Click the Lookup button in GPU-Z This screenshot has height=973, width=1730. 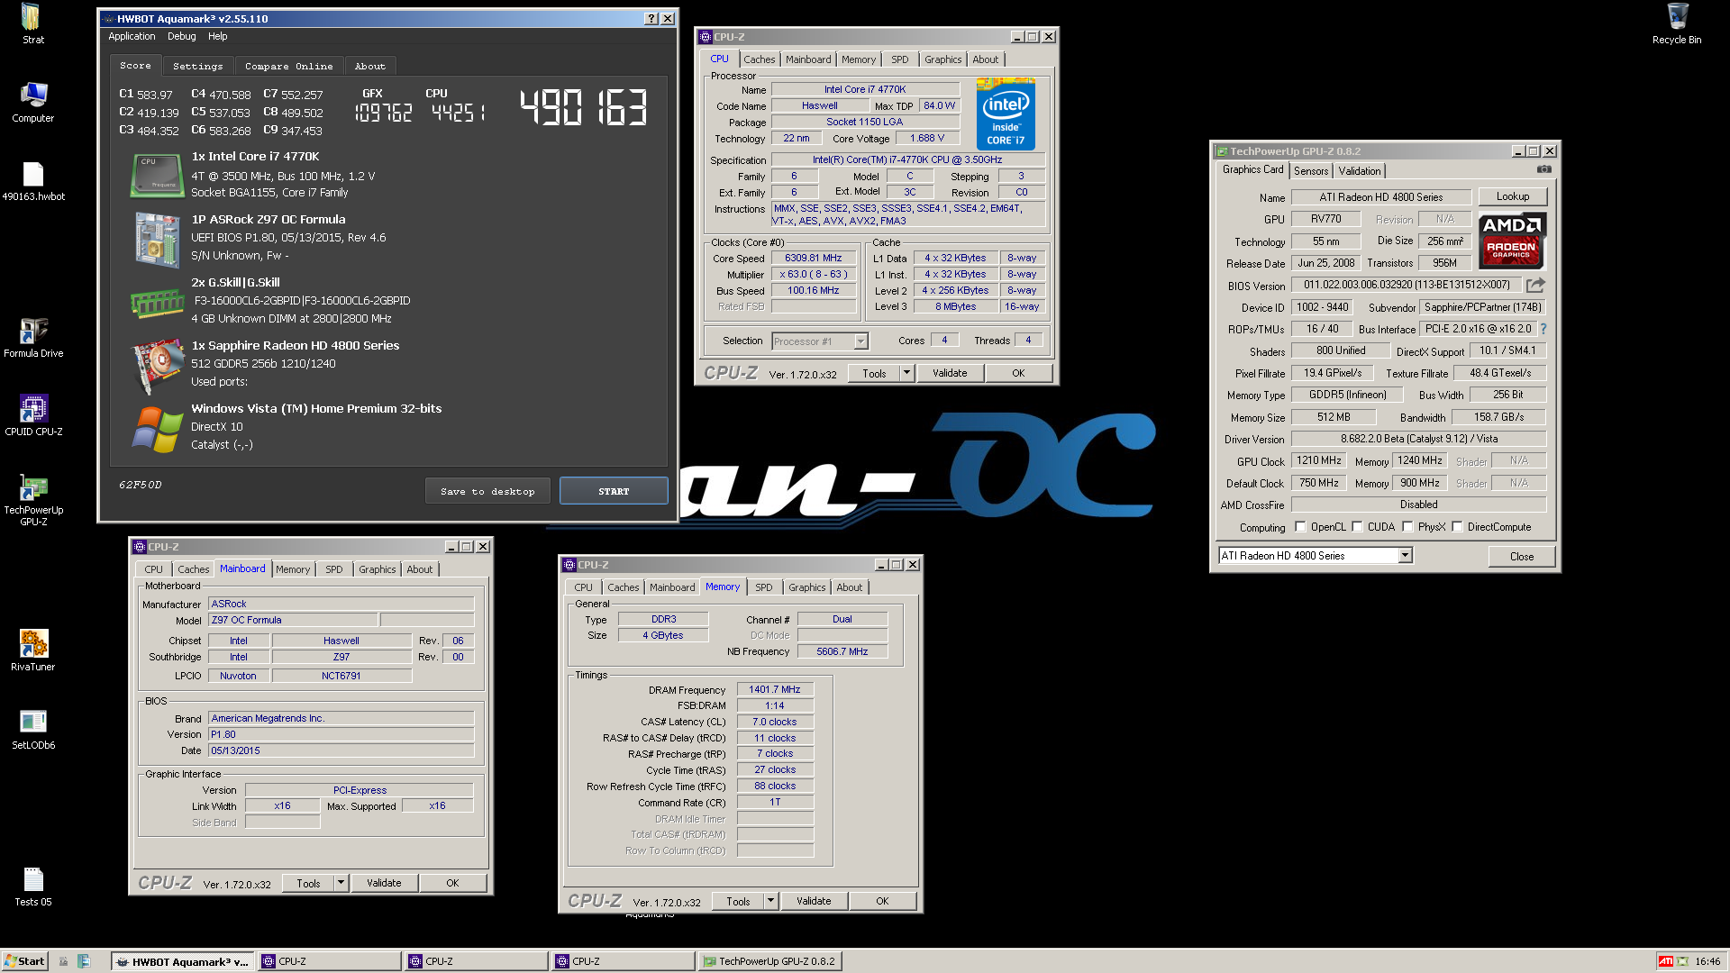[x=1513, y=196]
